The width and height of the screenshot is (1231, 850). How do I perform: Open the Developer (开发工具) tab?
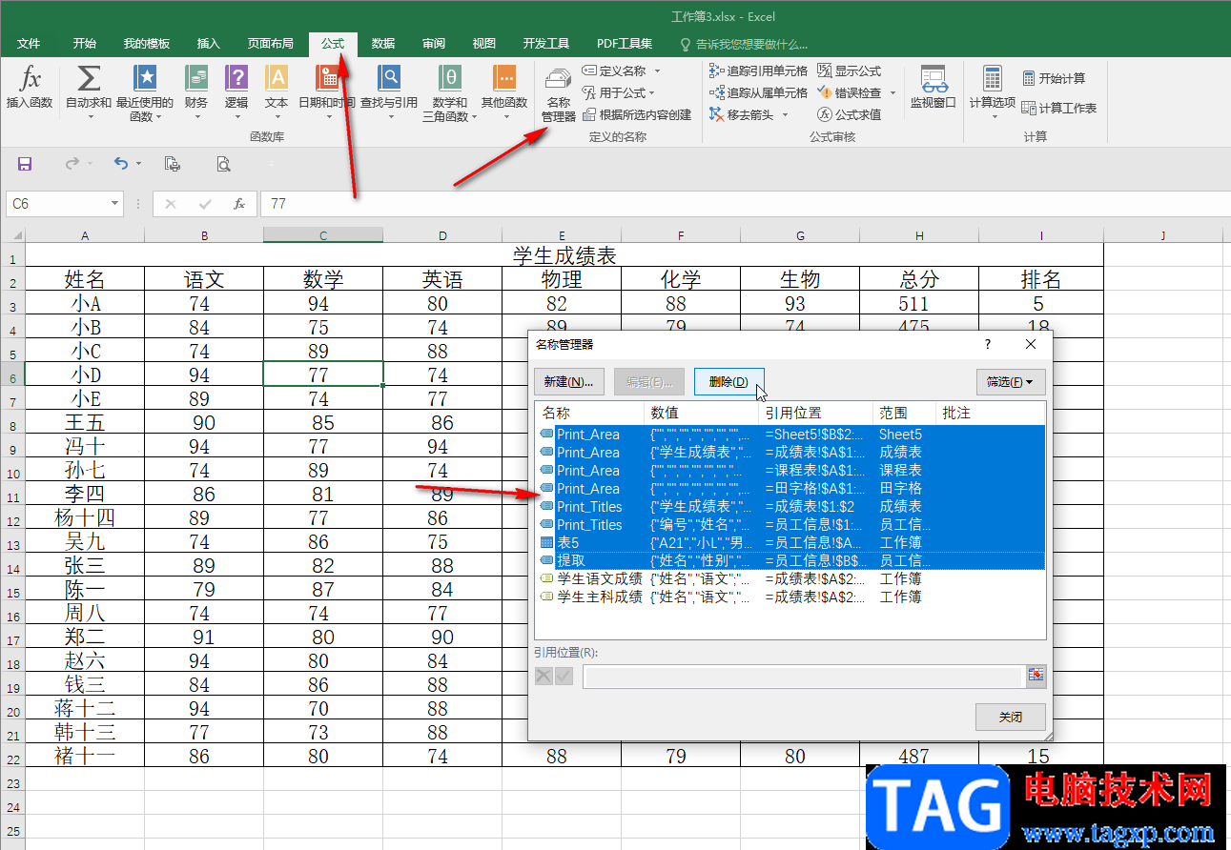point(546,44)
